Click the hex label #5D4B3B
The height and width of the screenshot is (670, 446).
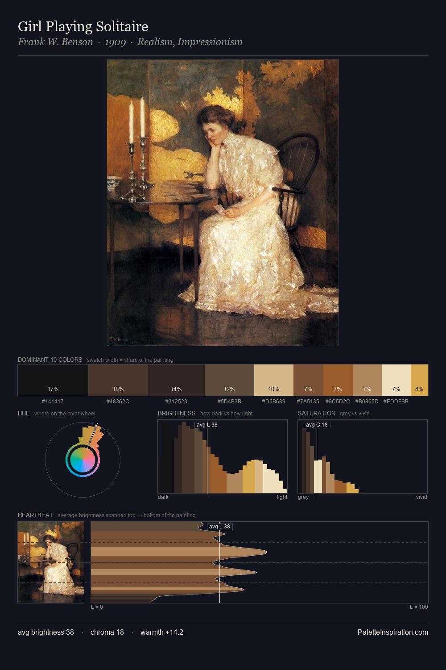[x=229, y=402]
